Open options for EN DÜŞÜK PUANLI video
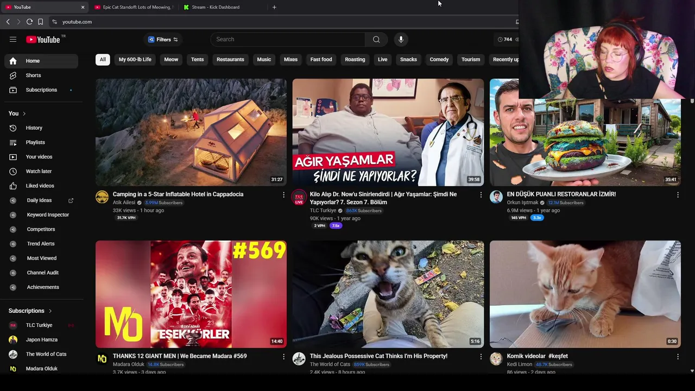The width and height of the screenshot is (695, 391). (x=678, y=195)
